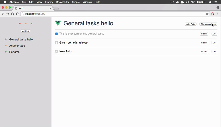Viewport: 221px width, 127px height.
Task: Bookmark the page with the star icon
Action: [207, 14]
